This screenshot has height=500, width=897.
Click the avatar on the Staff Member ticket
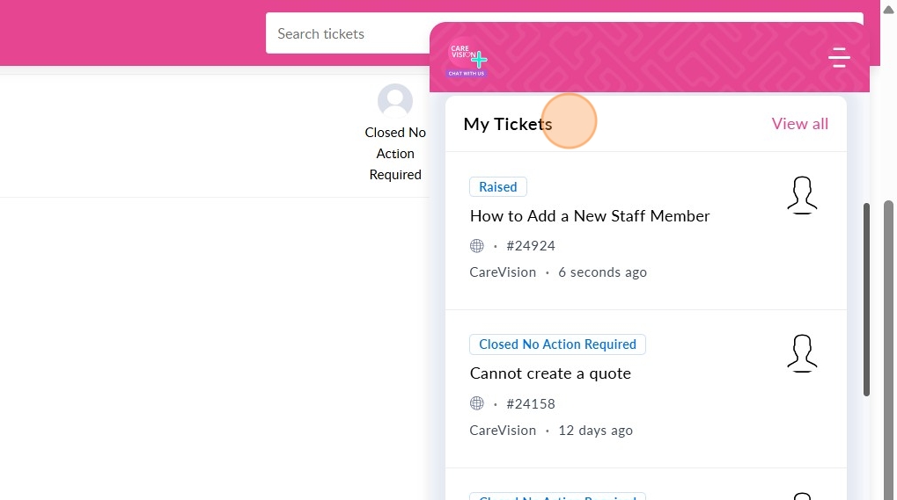tap(801, 195)
